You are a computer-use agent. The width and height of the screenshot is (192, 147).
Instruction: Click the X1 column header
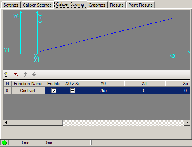(x=144, y=84)
